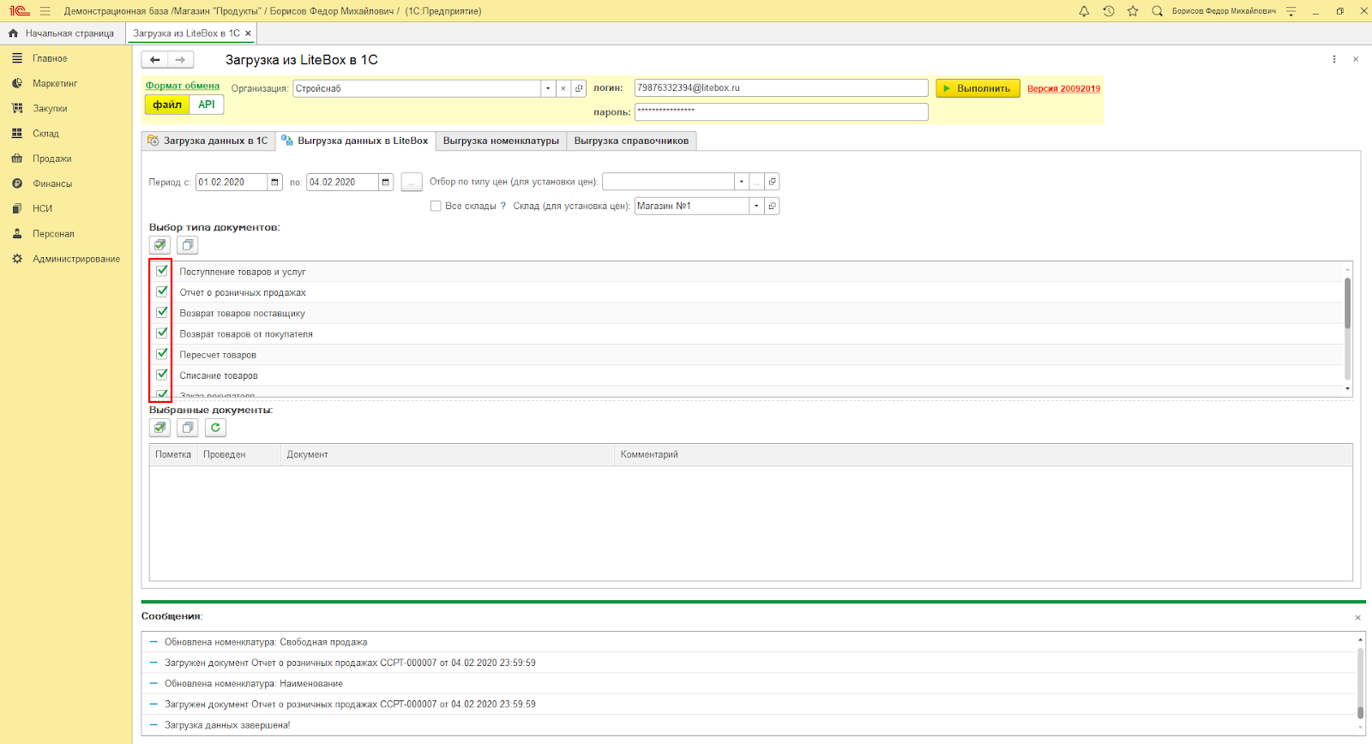The image size is (1372, 744).
Task: Click the логин input field
Action: [x=781, y=88]
